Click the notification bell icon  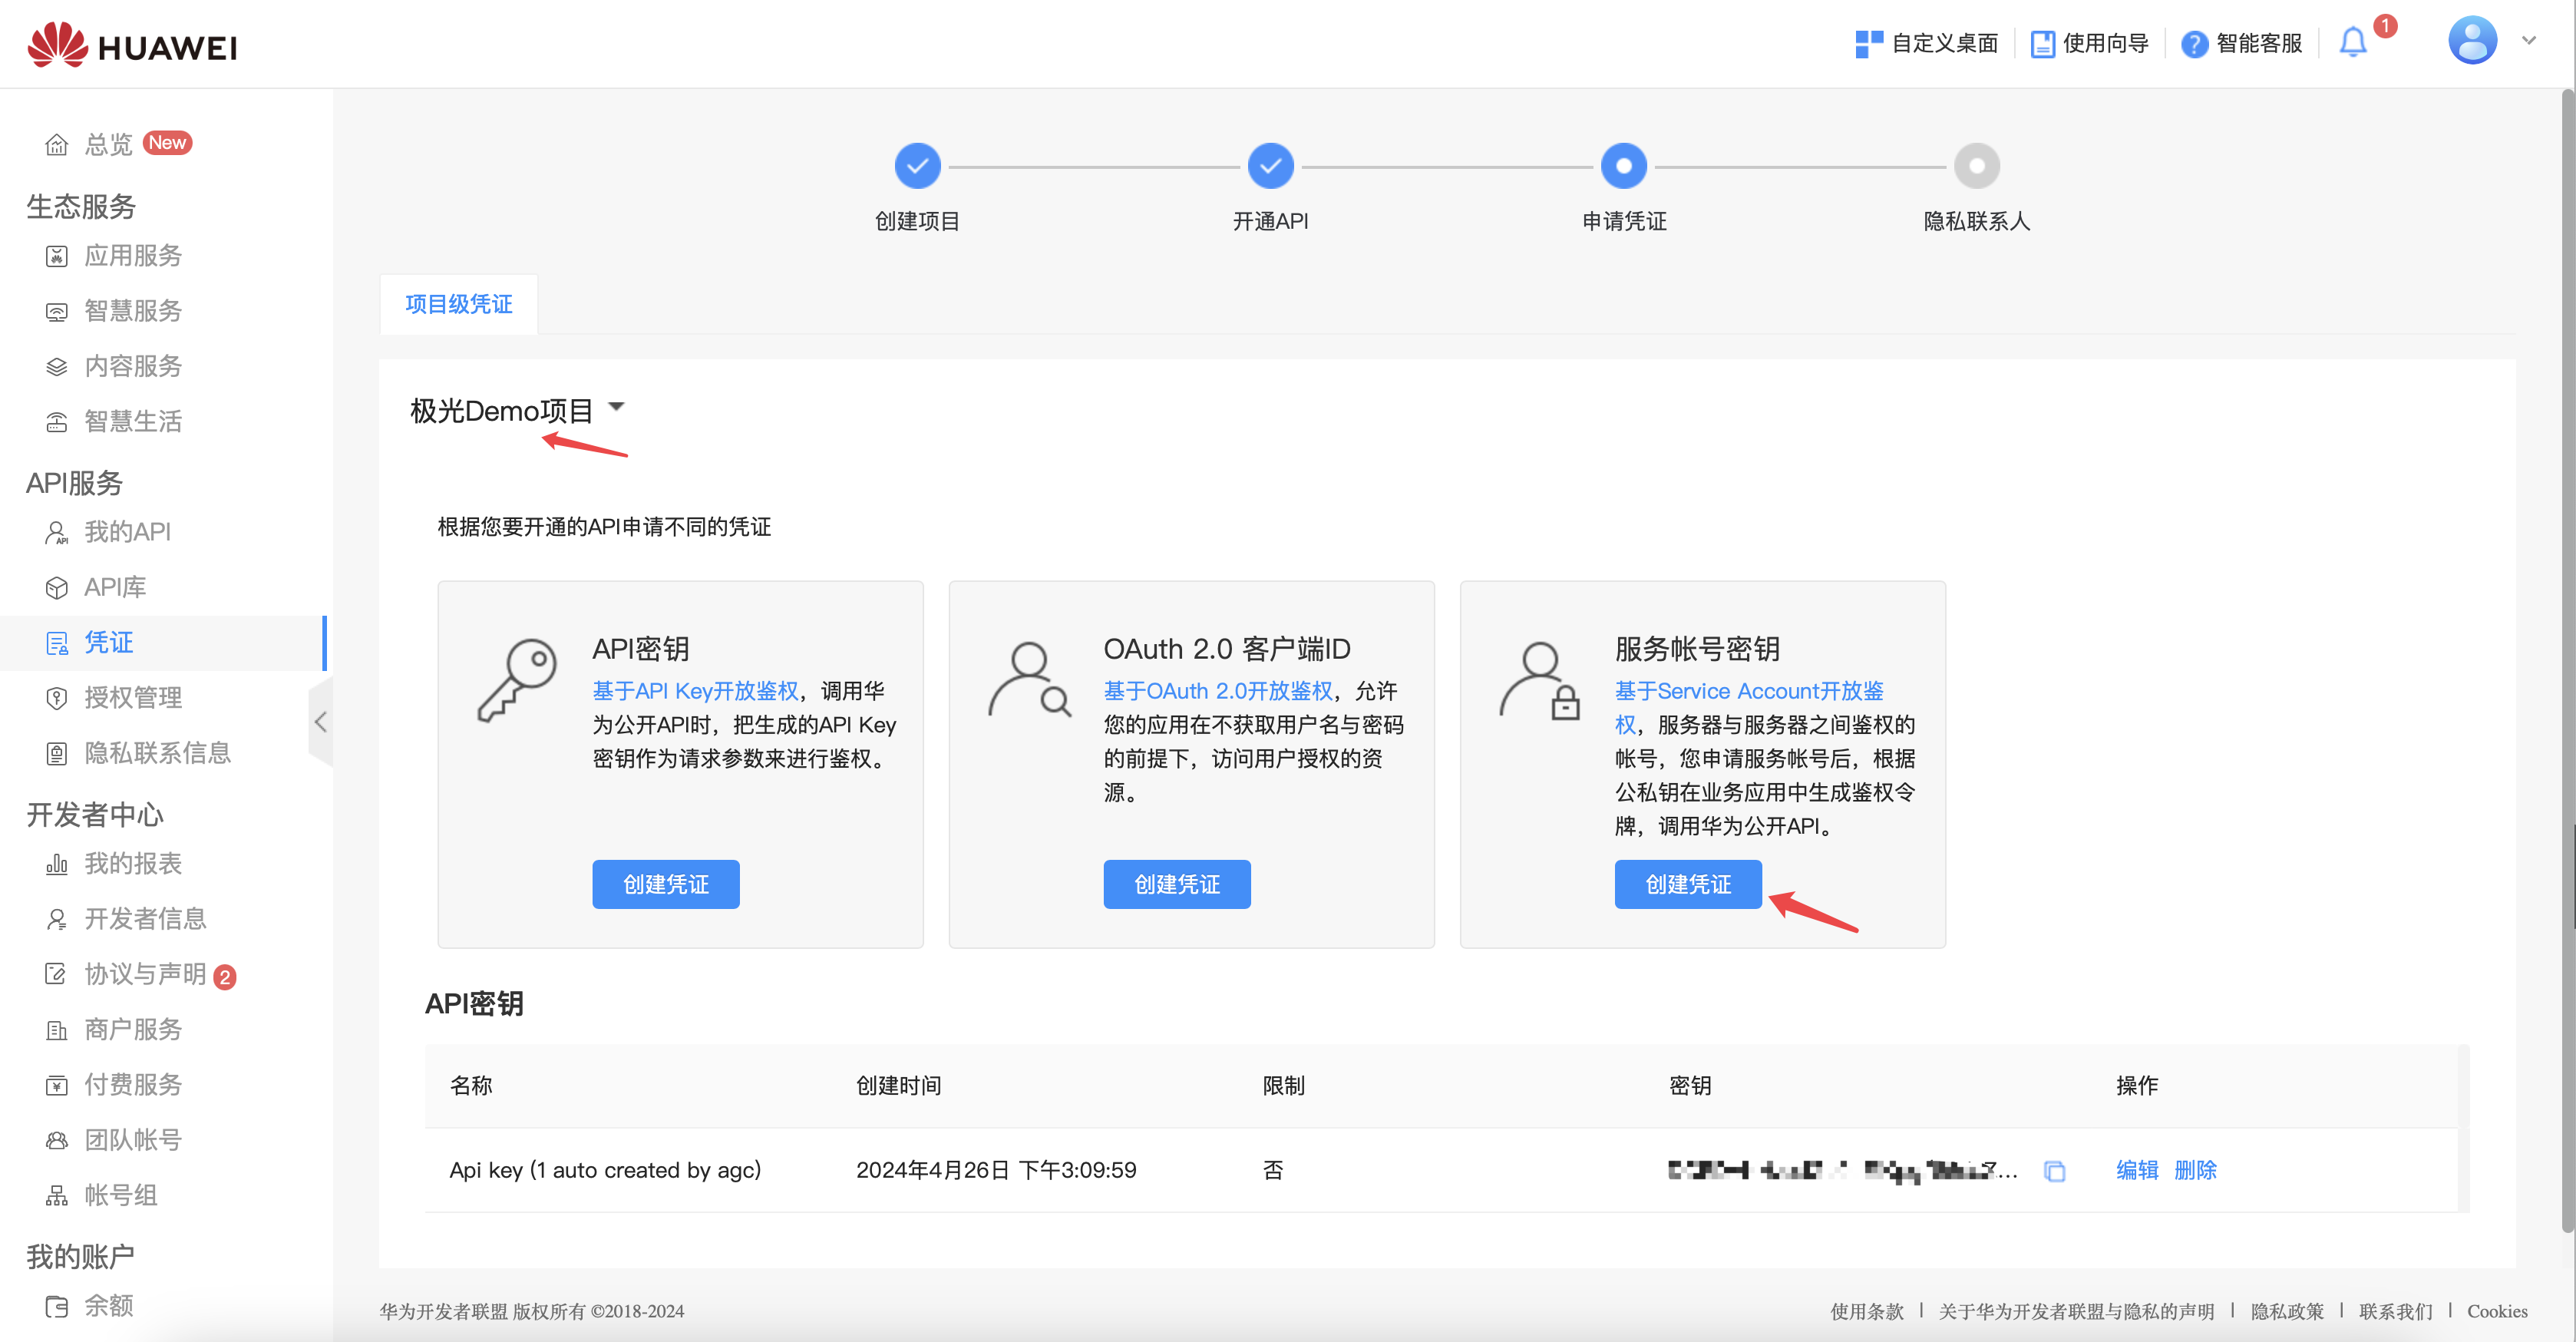2352,43
